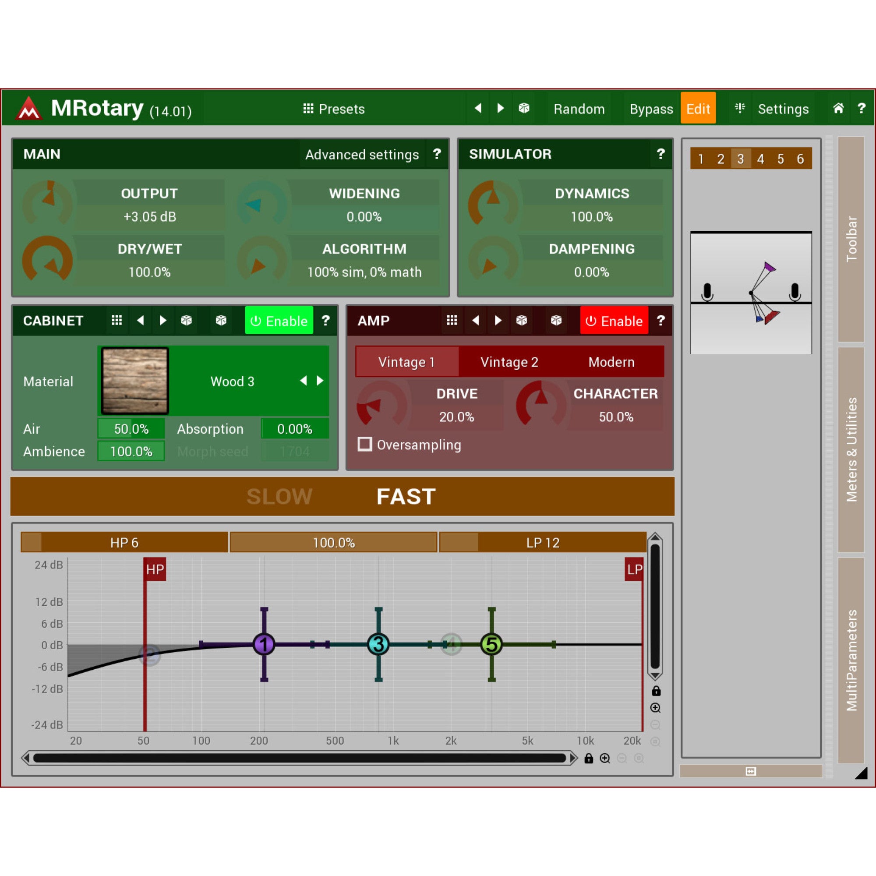Click the orange Edit button
The image size is (876, 876).
click(698, 108)
